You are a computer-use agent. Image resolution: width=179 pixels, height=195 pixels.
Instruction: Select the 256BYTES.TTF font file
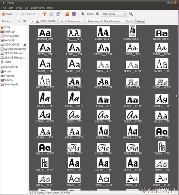tap(103, 33)
